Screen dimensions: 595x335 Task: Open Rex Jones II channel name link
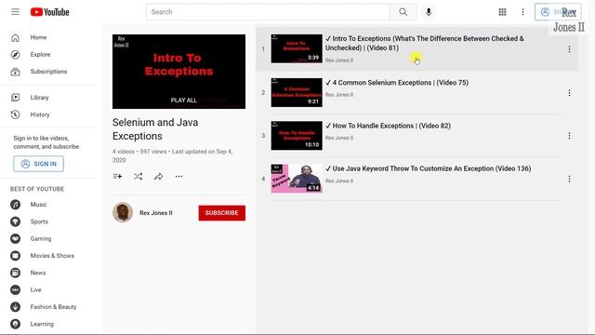[156, 213]
